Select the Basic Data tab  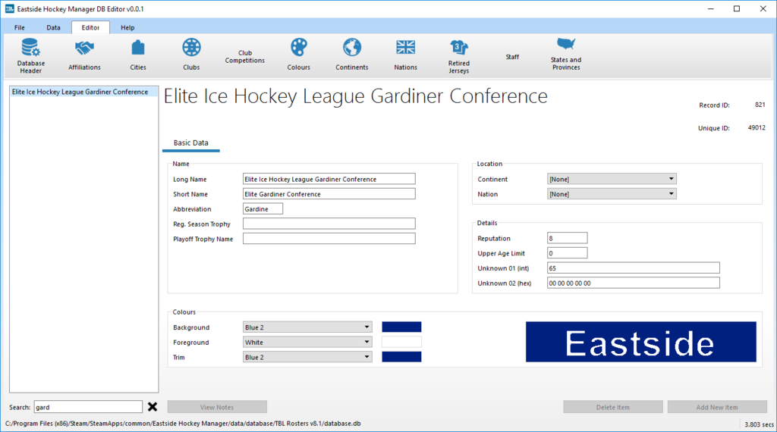(x=190, y=143)
